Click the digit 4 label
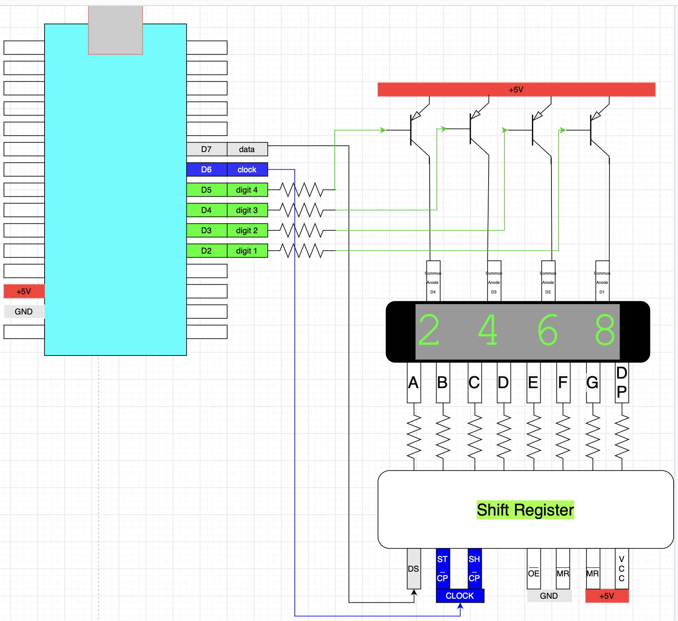 (247, 190)
